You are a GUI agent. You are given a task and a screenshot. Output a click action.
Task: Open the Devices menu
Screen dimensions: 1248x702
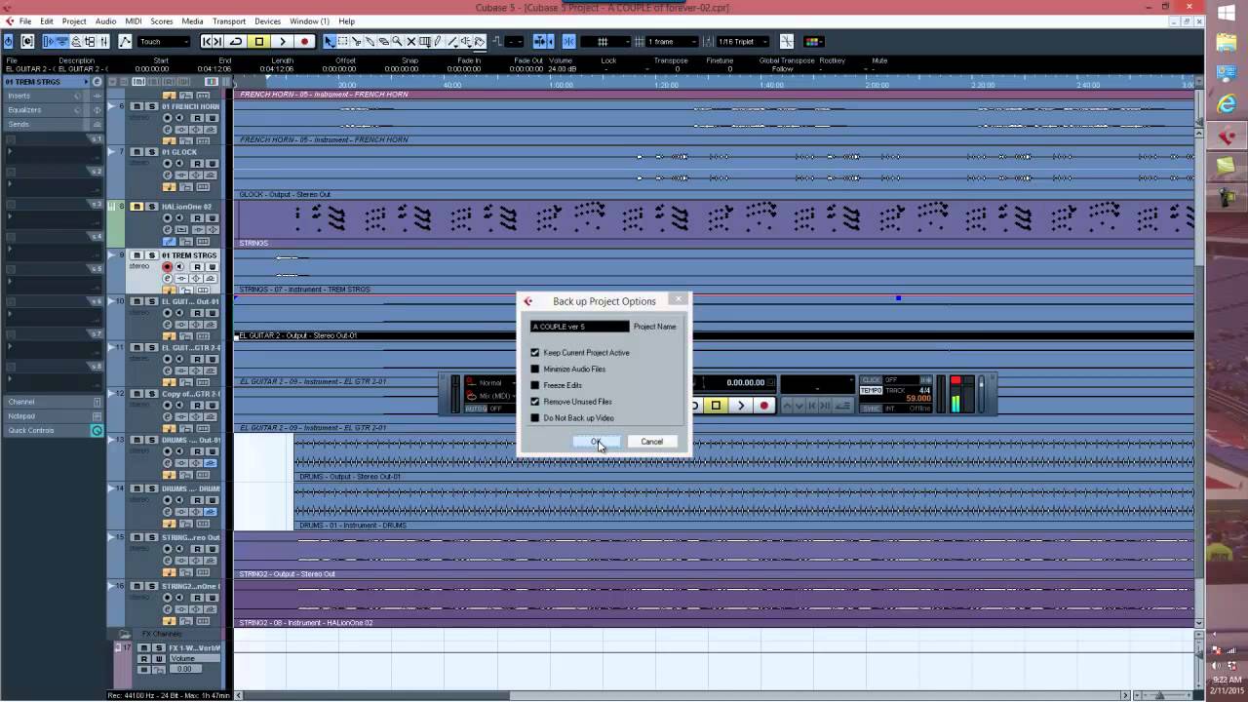[x=267, y=20]
